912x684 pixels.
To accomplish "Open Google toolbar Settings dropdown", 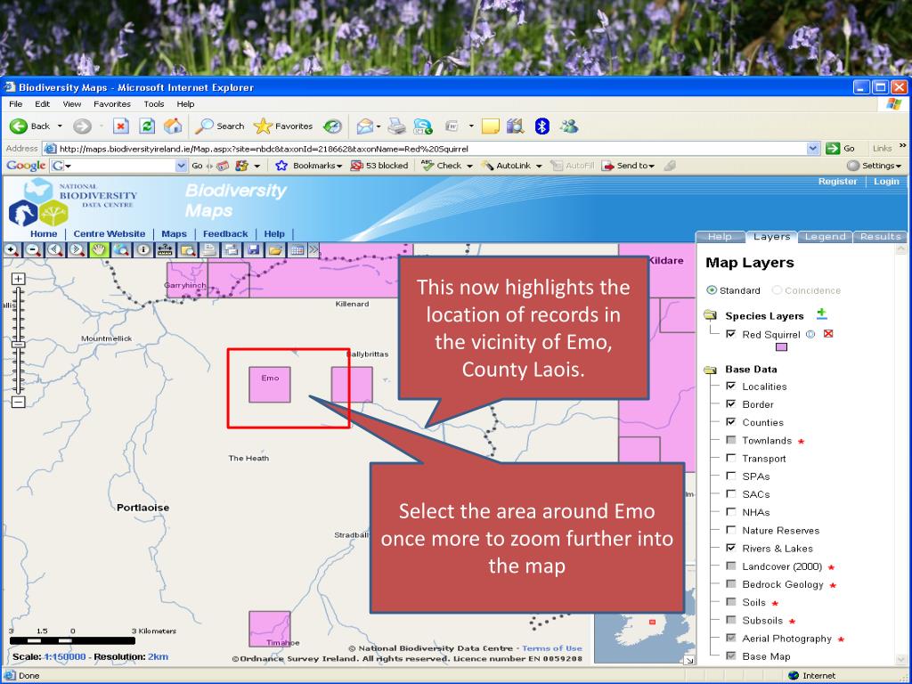I will coord(899,167).
